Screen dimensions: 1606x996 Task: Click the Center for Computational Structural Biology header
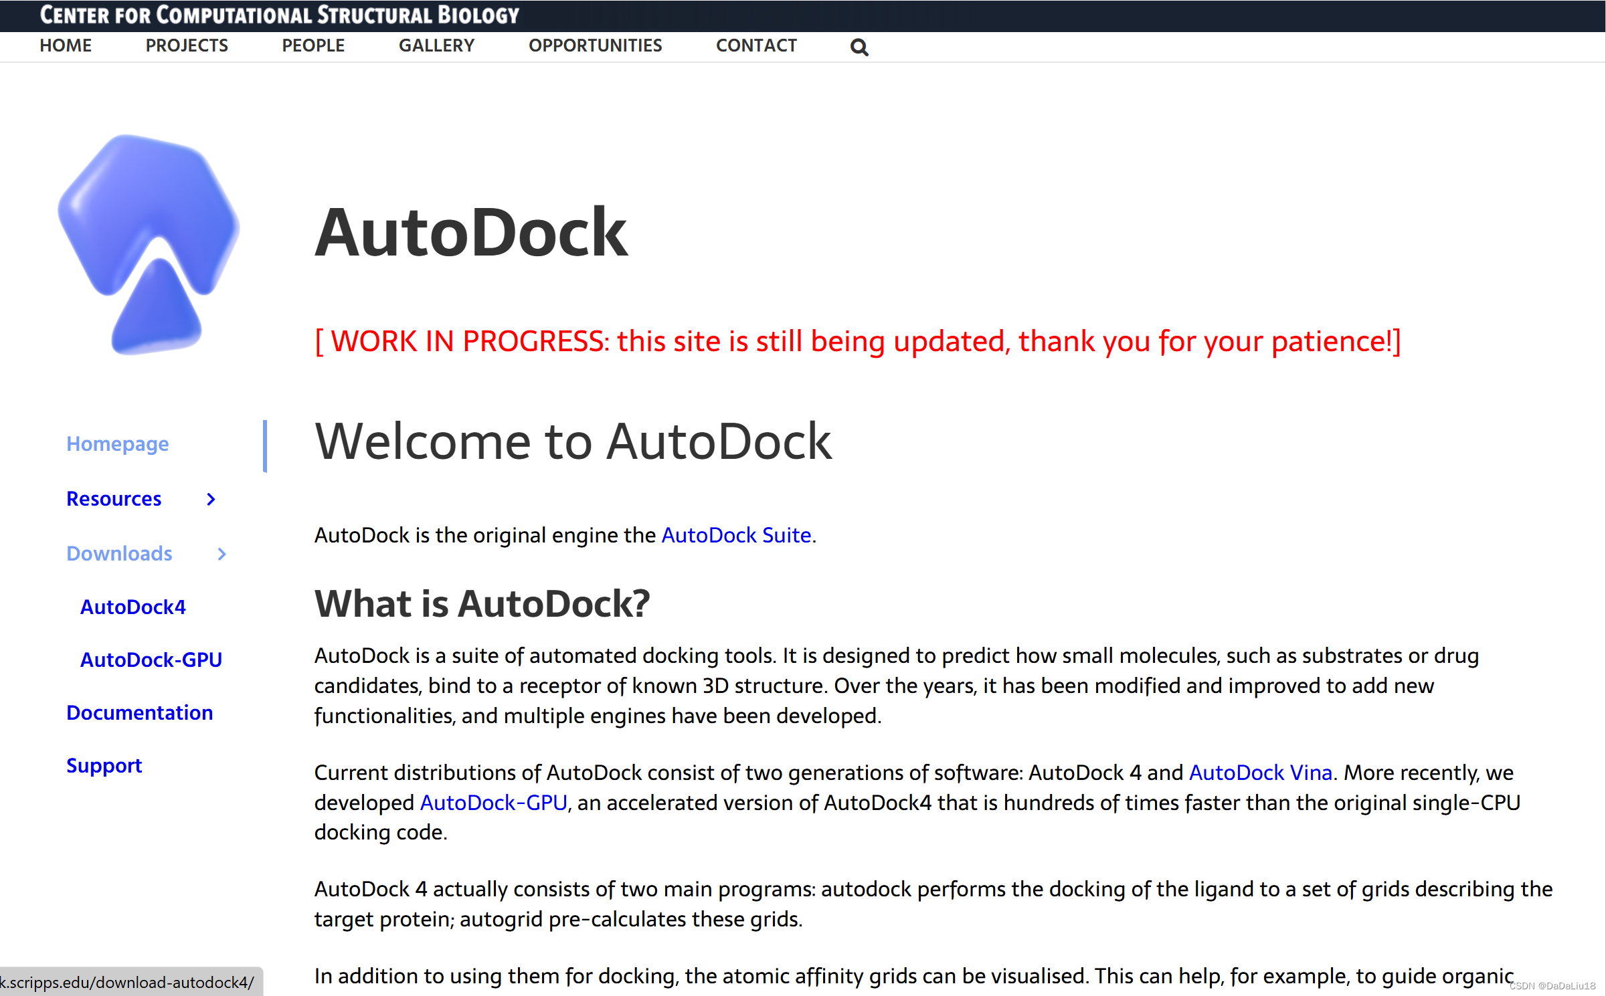pyautogui.click(x=279, y=15)
